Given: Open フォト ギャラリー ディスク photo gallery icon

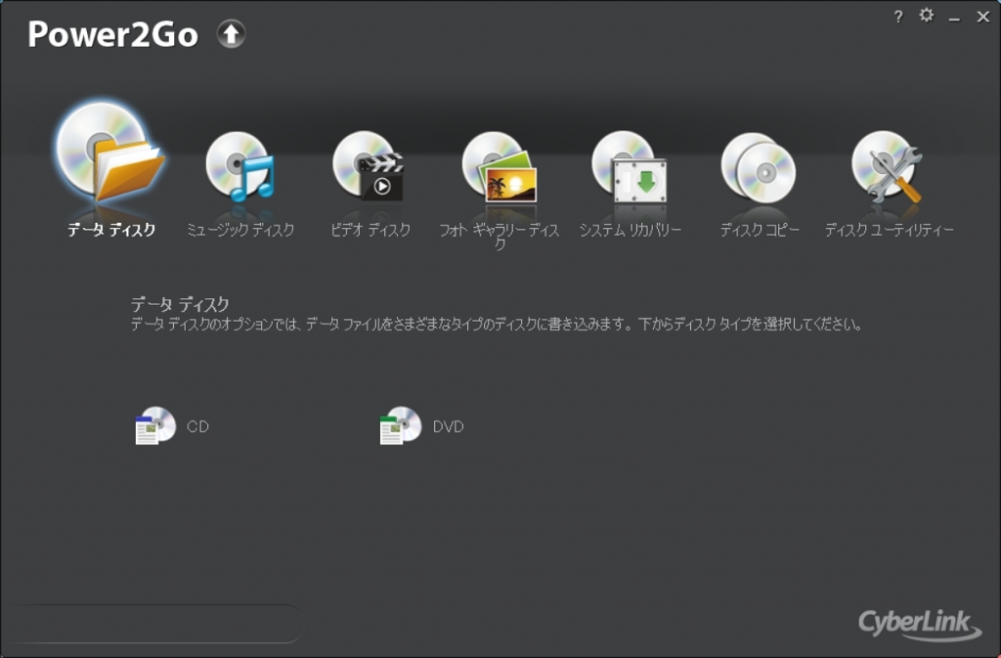Looking at the screenshot, I should pyautogui.click(x=500, y=166).
